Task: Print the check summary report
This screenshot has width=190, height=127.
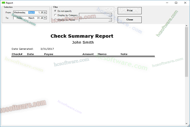Action: tap(130, 11)
